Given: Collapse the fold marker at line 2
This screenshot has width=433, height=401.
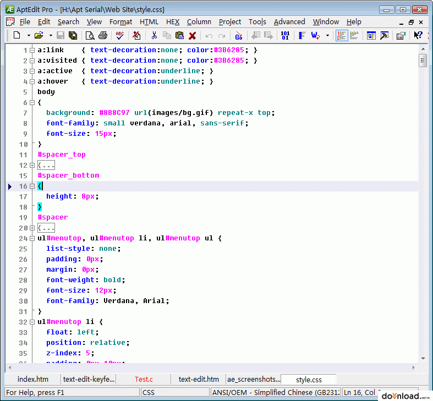Looking at the screenshot, I should [x=32, y=61].
